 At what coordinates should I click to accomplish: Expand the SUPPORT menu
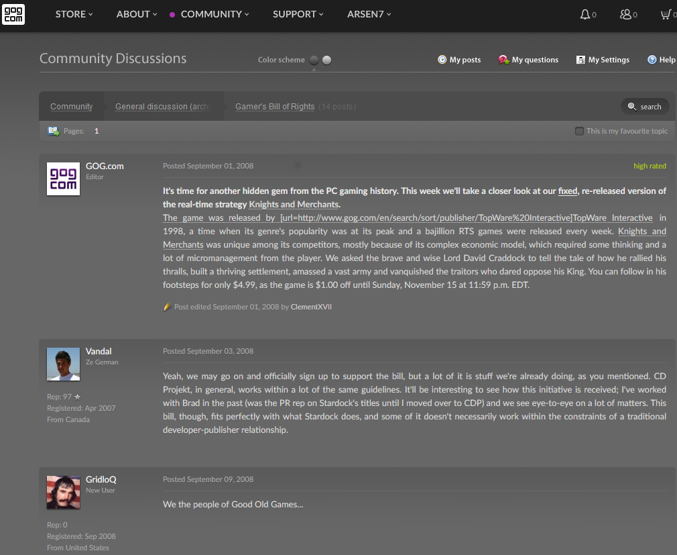pos(298,14)
